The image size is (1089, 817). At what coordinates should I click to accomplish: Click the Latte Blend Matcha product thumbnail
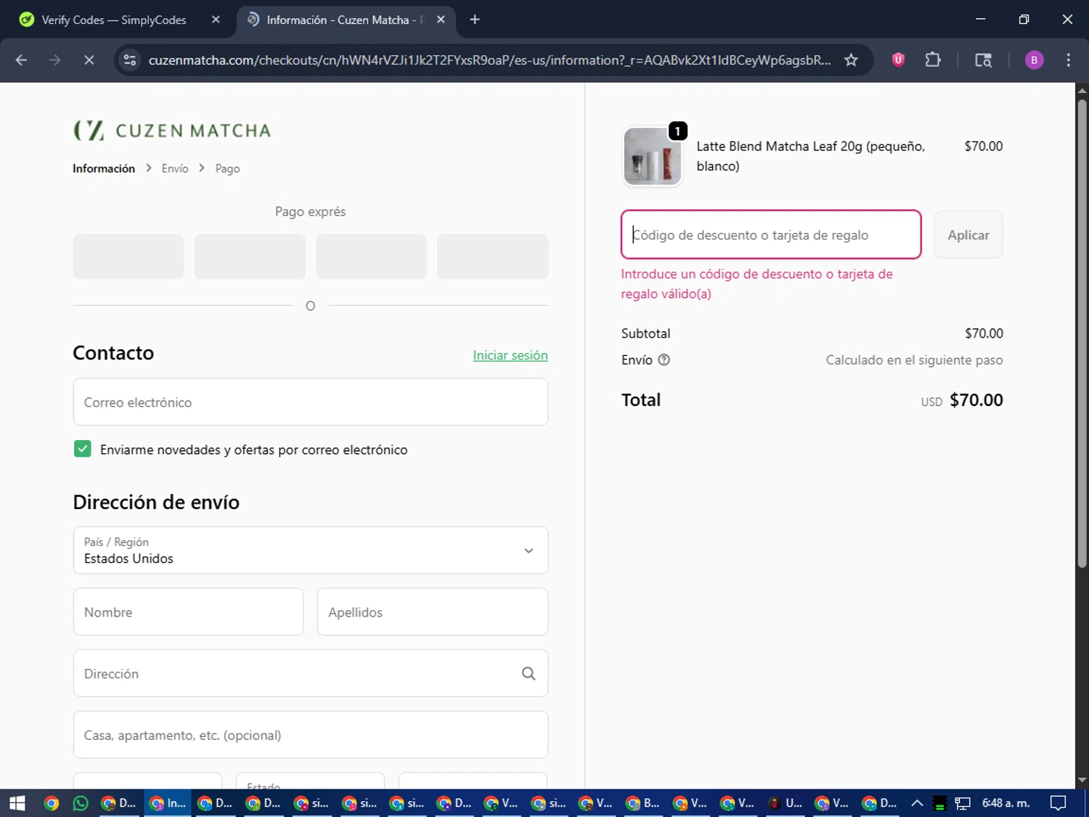click(x=652, y=156)
